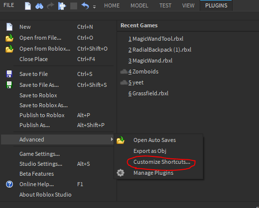This screenshot has height=208, width=259.
Task: Click the gear icon beside Manage Plugins
Action: click(x=121, y=173)
